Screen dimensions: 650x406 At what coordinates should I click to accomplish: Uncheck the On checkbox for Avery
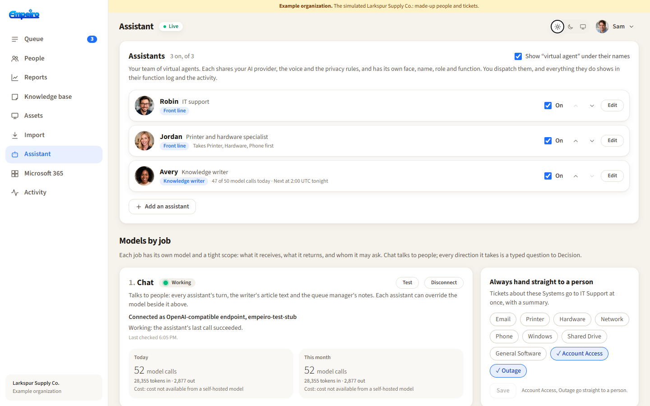pyautogui.click(x=548, y=176)
